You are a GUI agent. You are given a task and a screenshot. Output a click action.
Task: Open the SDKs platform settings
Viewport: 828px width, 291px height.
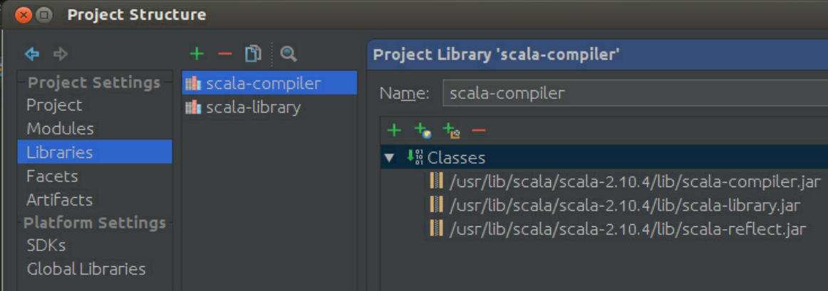(x=46, y=245)
